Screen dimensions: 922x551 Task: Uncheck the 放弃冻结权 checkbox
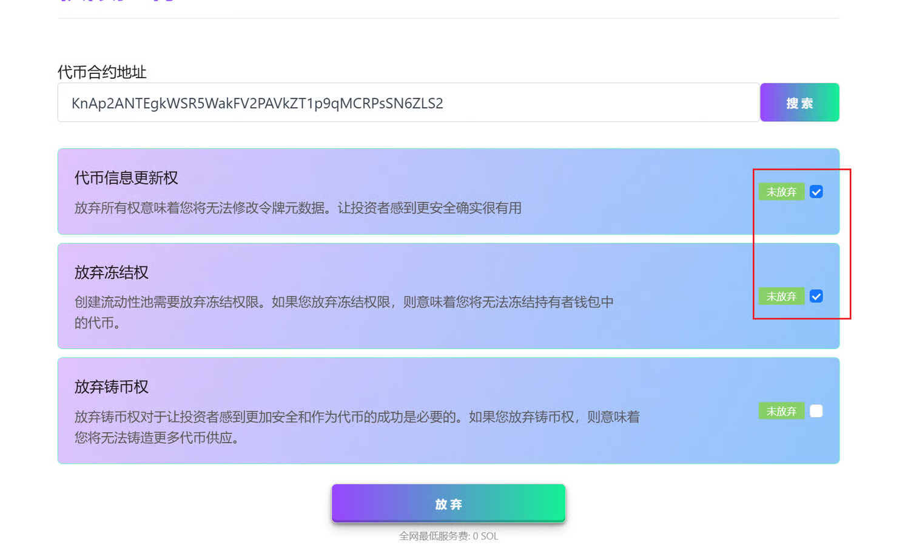(816, 296)
